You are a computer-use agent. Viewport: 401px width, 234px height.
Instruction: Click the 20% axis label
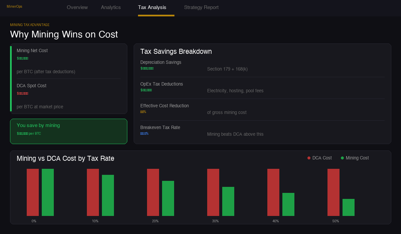click(x=155, y=221)
